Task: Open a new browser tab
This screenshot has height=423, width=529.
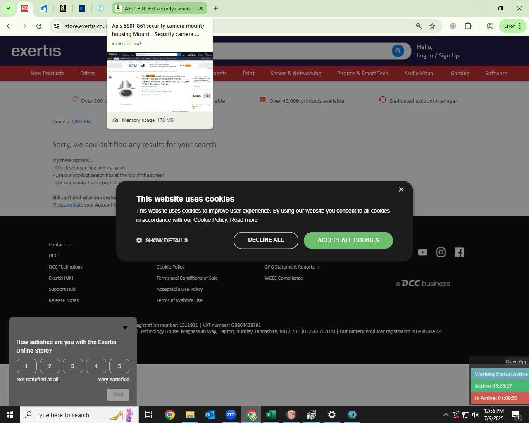Action: coord(216,8)
